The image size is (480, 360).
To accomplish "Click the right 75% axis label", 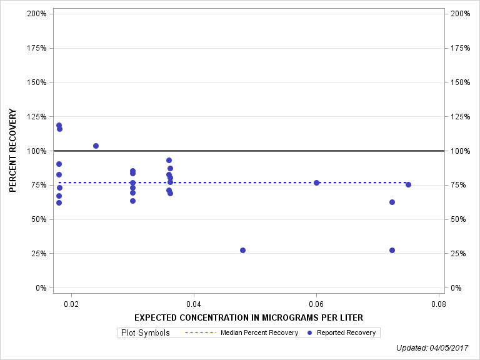I will [x=458, y=185].
